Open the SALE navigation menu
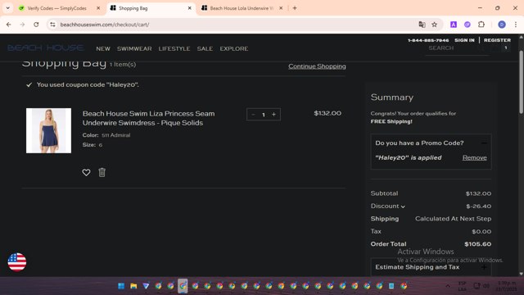The width and height of the screenshot is (524, 295). 205,49
